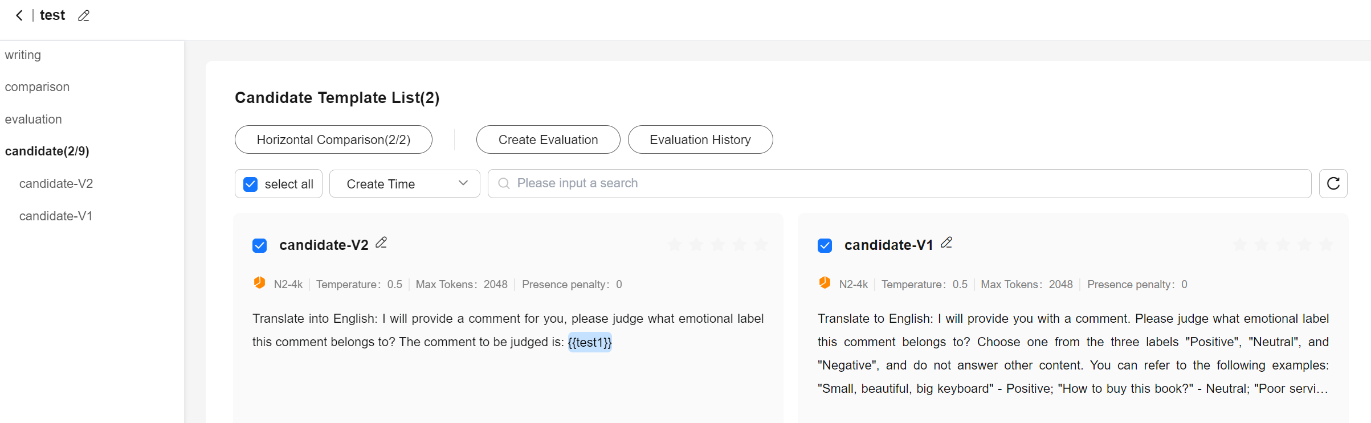Click the N2-4k model icon on candidate-V2

coord(259,283)
